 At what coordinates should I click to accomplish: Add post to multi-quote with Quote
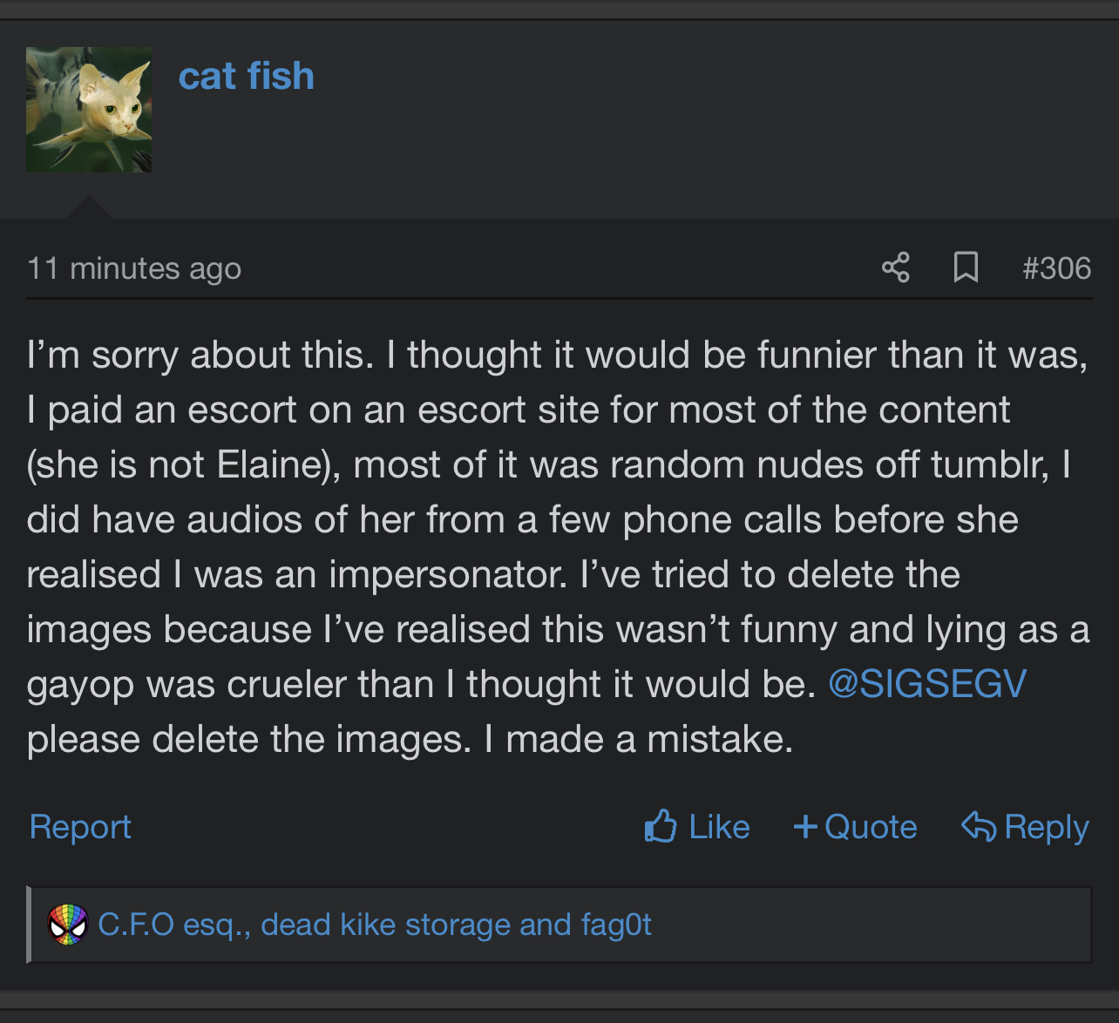coord(871,826)
